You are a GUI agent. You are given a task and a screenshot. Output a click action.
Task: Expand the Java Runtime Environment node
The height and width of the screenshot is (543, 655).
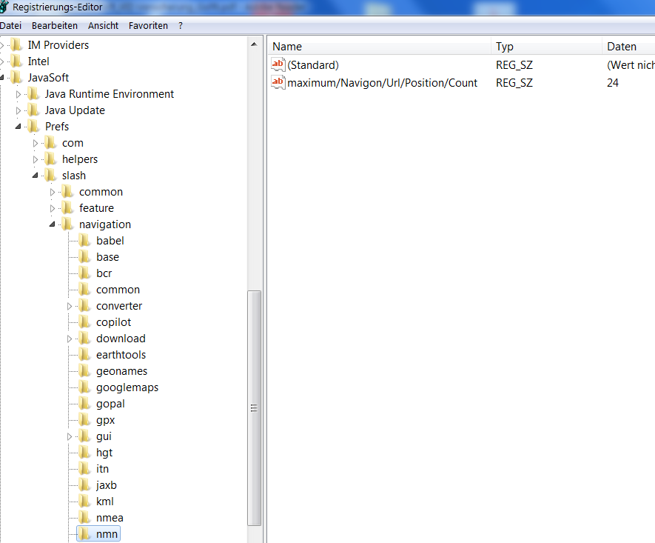point(19,94)
